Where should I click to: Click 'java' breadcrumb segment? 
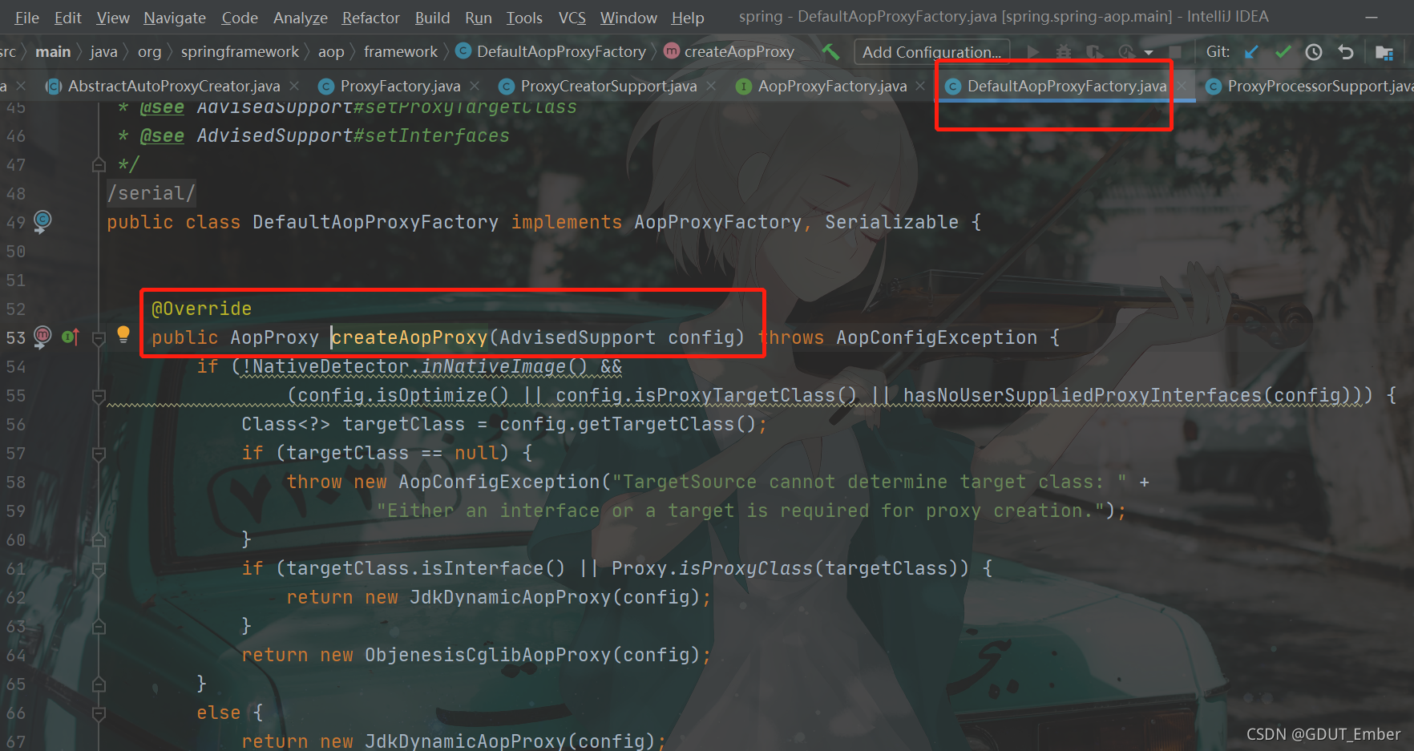103,52
